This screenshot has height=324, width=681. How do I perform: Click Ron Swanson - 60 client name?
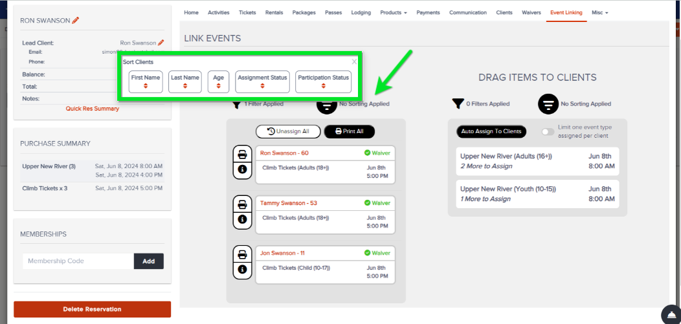[284, 153]
